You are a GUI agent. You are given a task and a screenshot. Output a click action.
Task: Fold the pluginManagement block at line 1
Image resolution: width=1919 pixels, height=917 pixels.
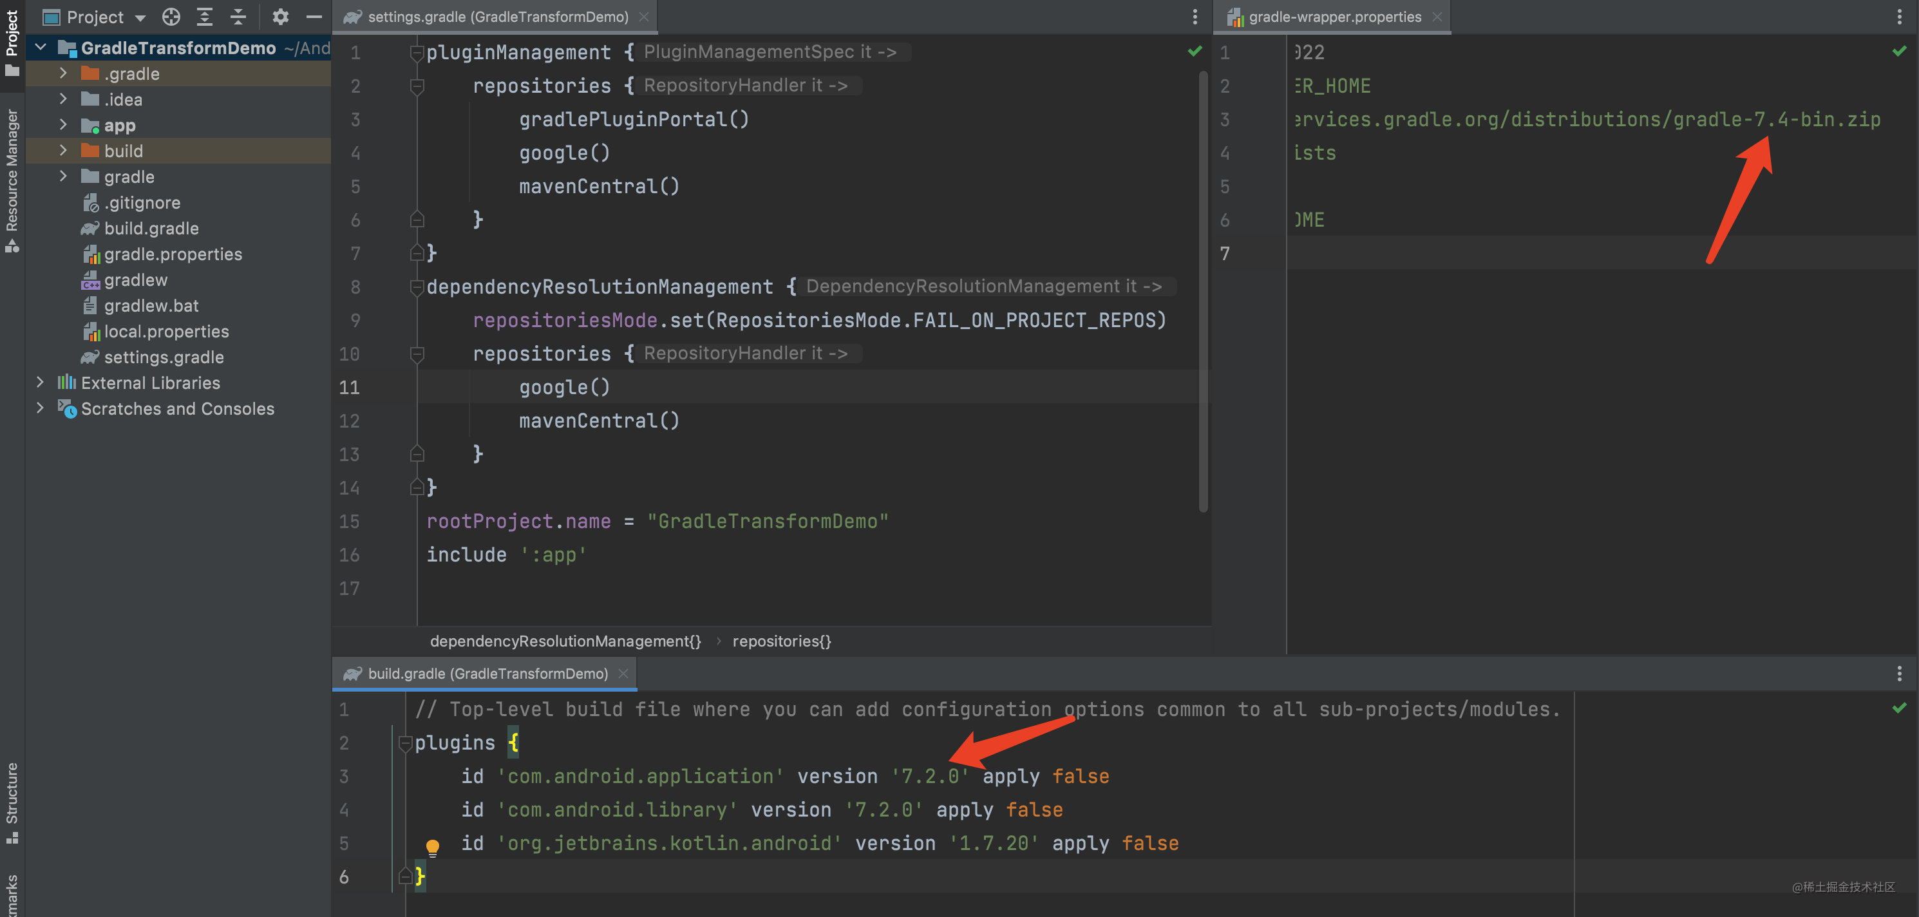coord(417,53)
